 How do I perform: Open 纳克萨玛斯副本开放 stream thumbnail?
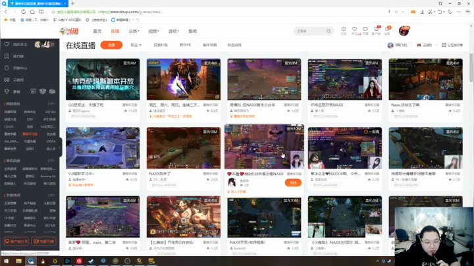coord(103,79)
